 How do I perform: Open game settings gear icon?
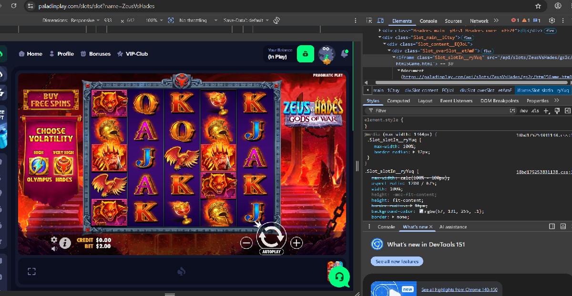54,239
